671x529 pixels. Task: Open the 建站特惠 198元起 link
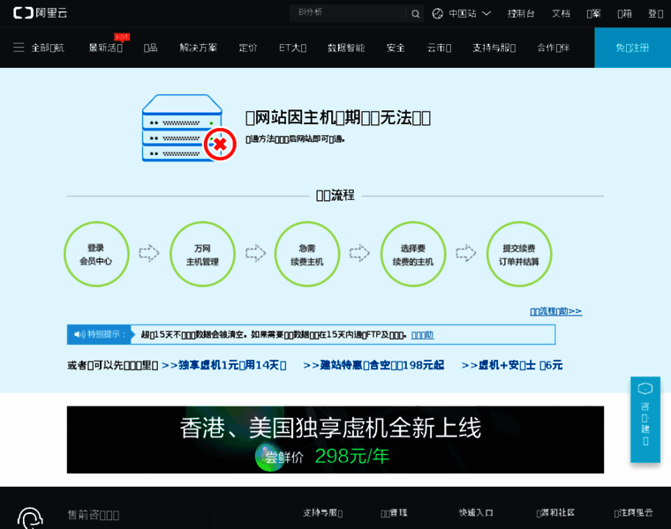373,365
